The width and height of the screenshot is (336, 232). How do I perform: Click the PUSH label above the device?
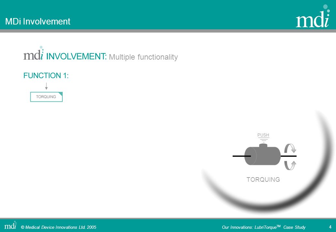(263, 135)
